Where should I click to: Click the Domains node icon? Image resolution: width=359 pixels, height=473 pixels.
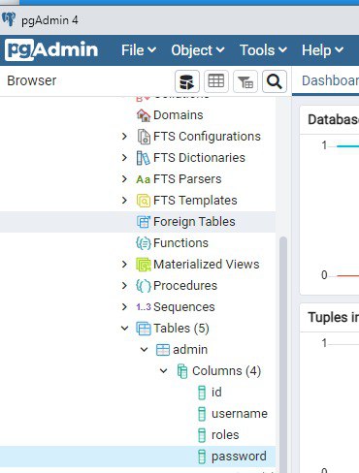144,115
